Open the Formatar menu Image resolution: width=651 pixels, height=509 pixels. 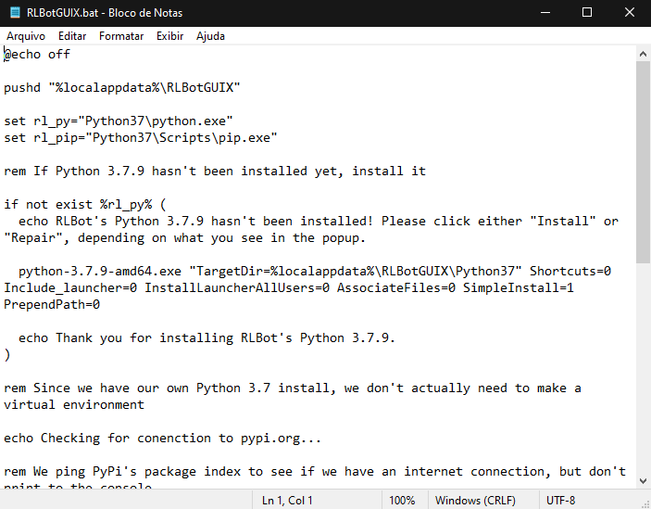(121, 36)
